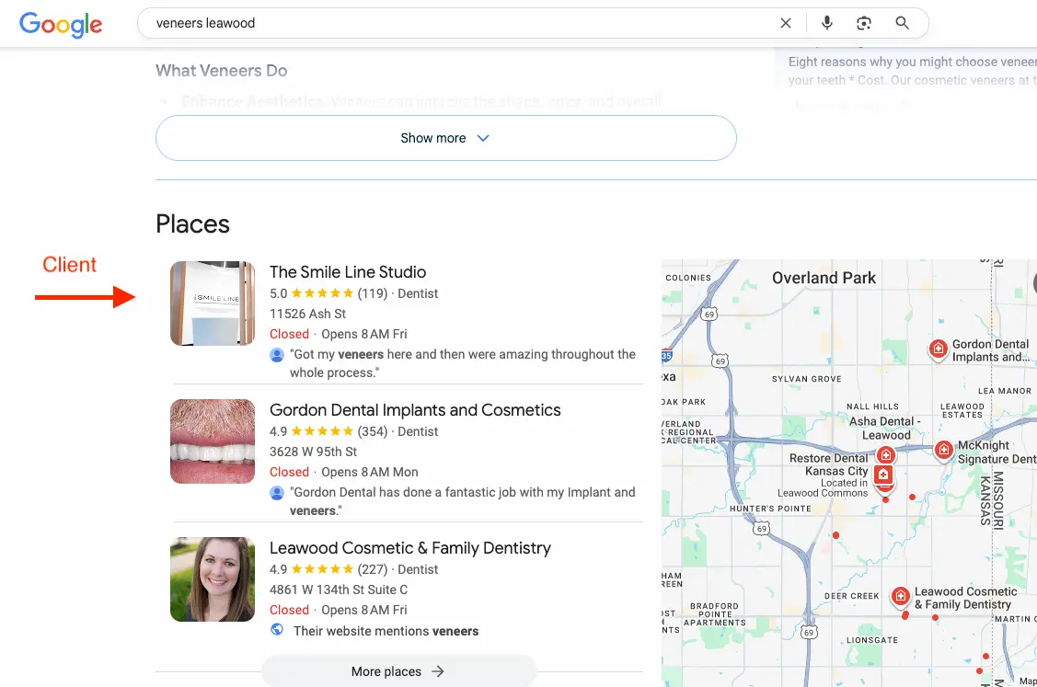Open search by image camera icon
Image resolution: width=1037 pixels, height=687 pixels.
click(864, 23)
